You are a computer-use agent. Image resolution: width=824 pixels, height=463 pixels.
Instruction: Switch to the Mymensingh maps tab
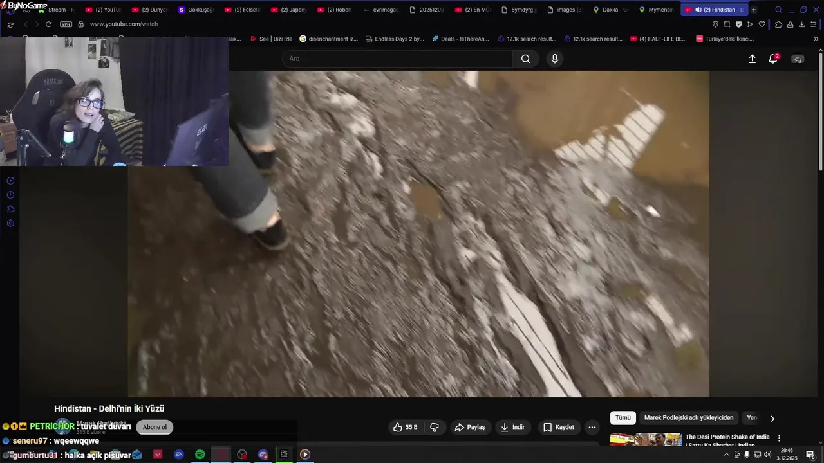(656, 10)
